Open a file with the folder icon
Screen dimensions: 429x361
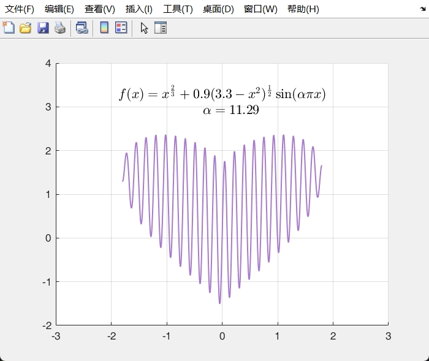coord(26,28)
